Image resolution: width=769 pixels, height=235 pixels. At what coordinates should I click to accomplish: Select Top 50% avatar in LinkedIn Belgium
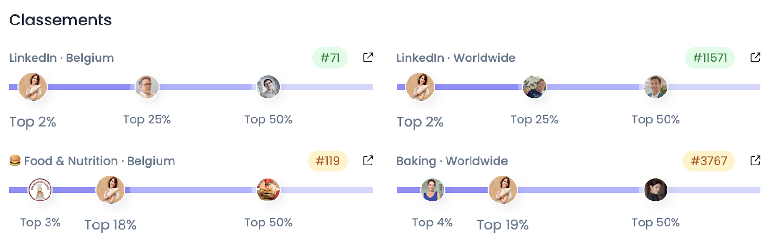(x=268, y=87)
